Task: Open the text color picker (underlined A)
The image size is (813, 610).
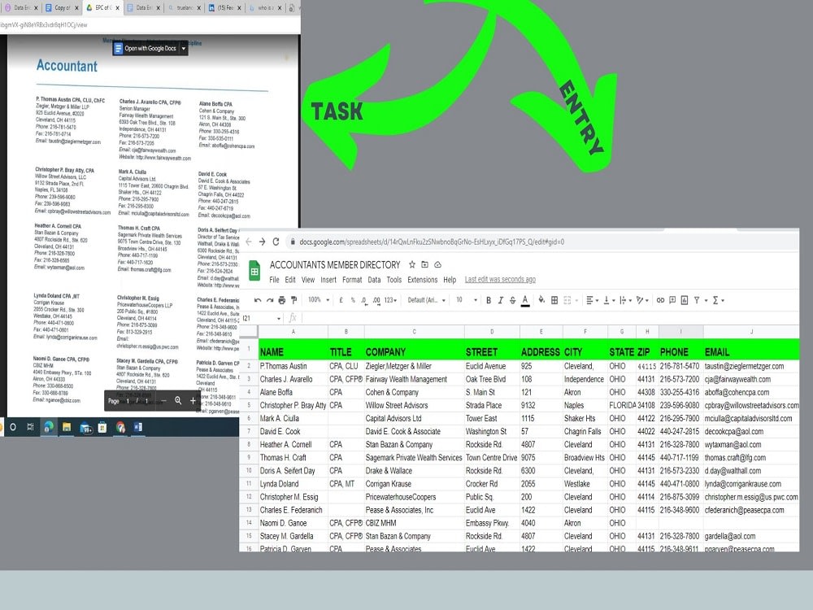Action: click(525, 300)
